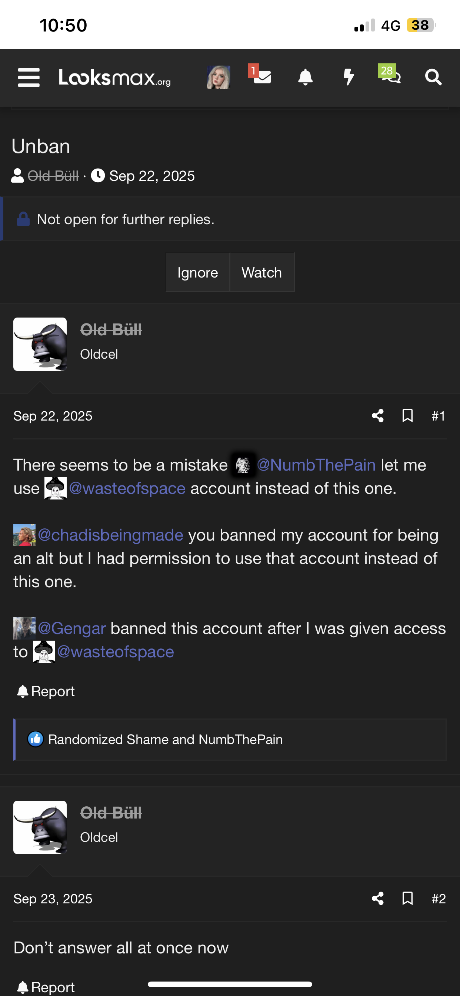Open the inbox envelope icon
Screen dimensions: 460x996
pyautogui.click(x=262, y=77)
